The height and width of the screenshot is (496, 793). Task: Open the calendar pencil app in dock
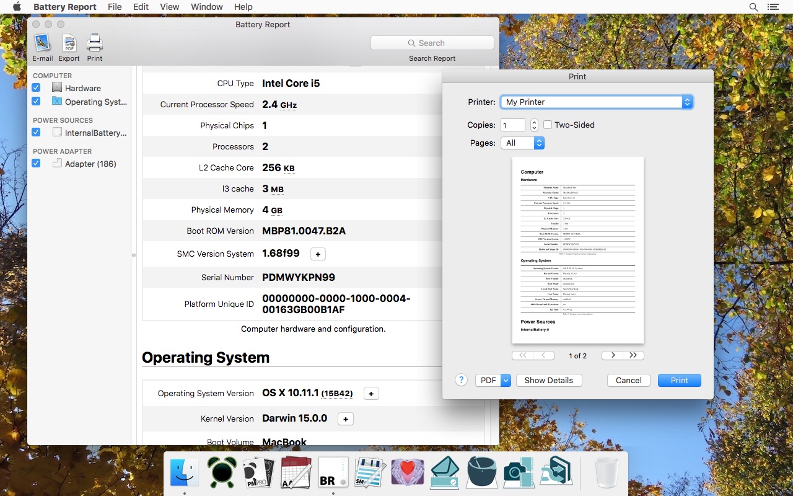click(296, 472)
